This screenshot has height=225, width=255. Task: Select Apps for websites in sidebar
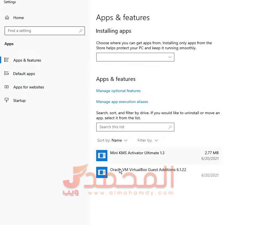(29, 87)
